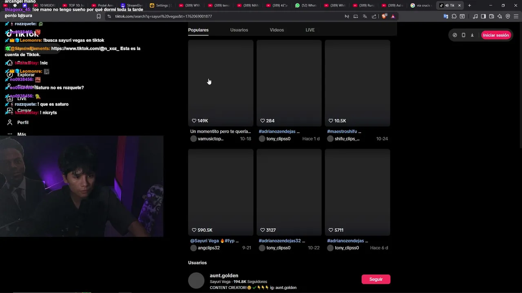The image size is (522, 293).
Task: Click the 'Un momentito pero te quería' caption
Action: click(220, 131)
